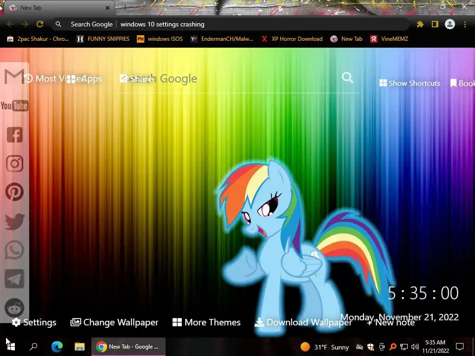Image resolution: width=475 pixels, height=356 pixels.
Task: Open taskbar clock 5:35 AM
Action: point(436,347)
